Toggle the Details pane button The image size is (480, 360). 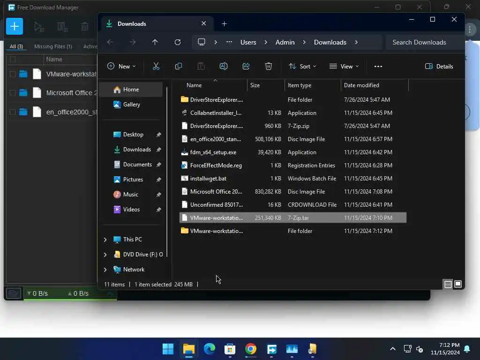439,66
